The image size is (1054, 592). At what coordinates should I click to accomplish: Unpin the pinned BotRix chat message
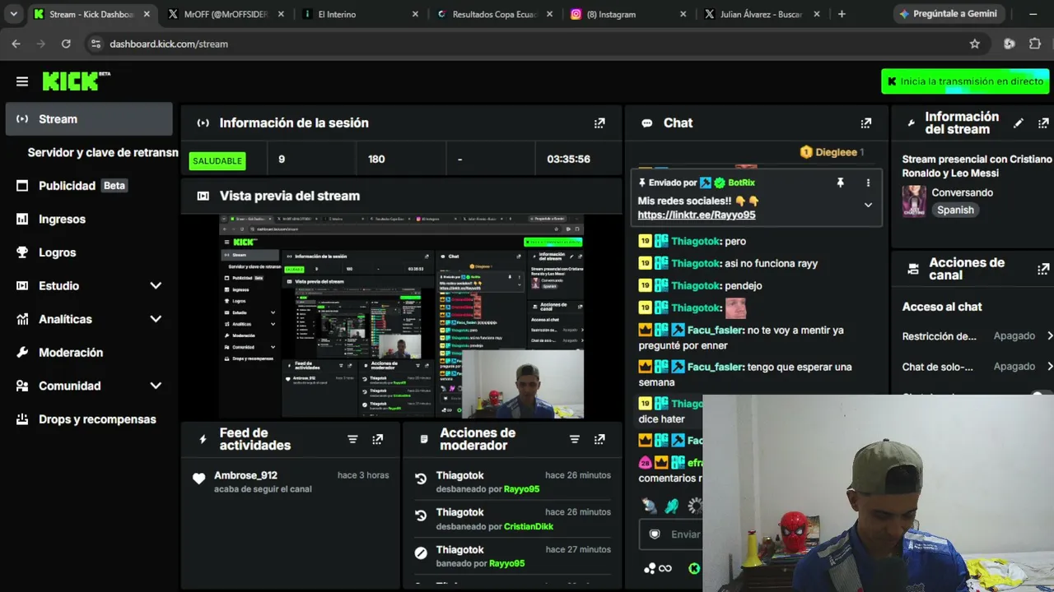click(840, 183)
